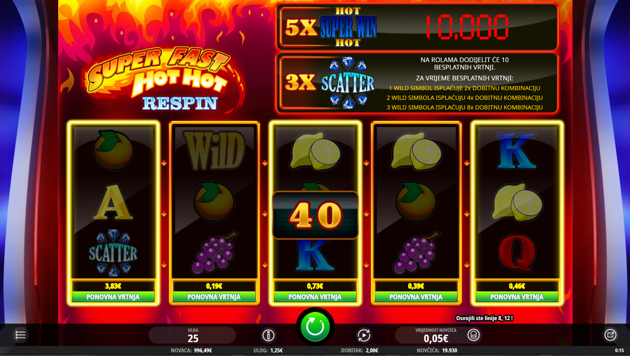Open the coin value stack icon

coord(473,335)
